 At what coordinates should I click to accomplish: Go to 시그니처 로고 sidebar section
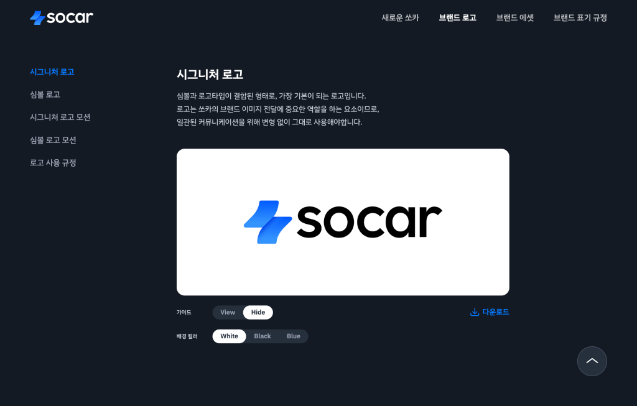52,72
